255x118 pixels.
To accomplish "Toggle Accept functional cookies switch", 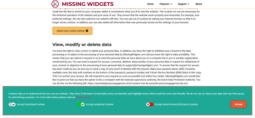I will [12, 104].
